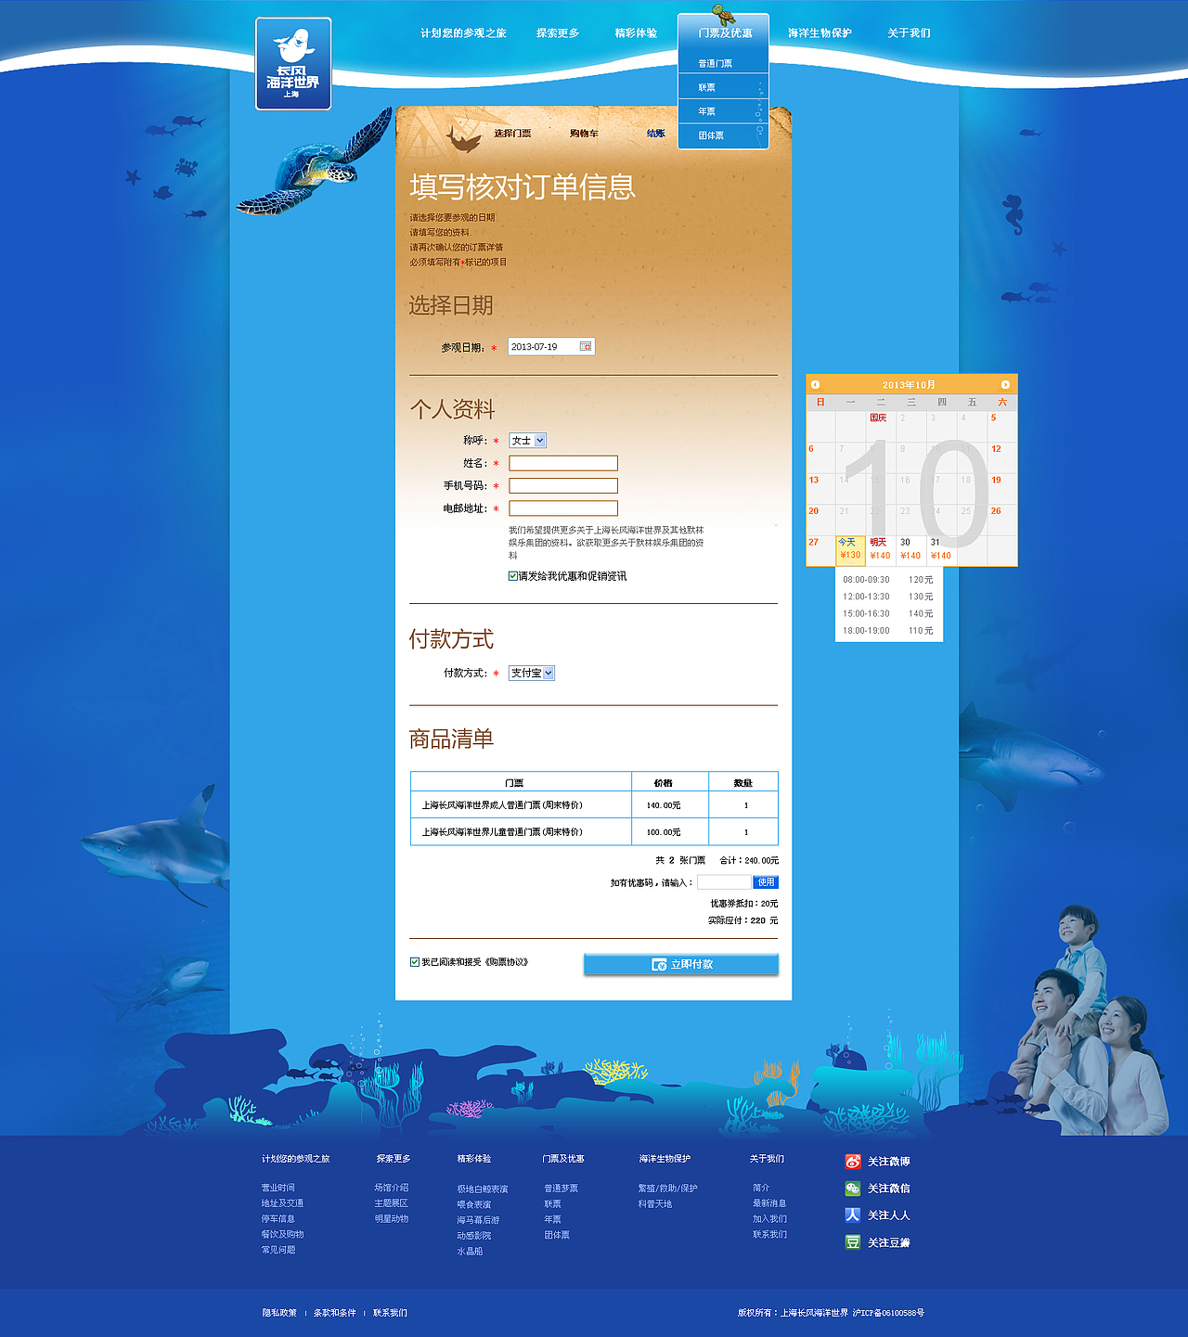1188x1337 pixels.
Task: Click the 结账 step tab
Action: pyautogui.click(x=656, y=134)
